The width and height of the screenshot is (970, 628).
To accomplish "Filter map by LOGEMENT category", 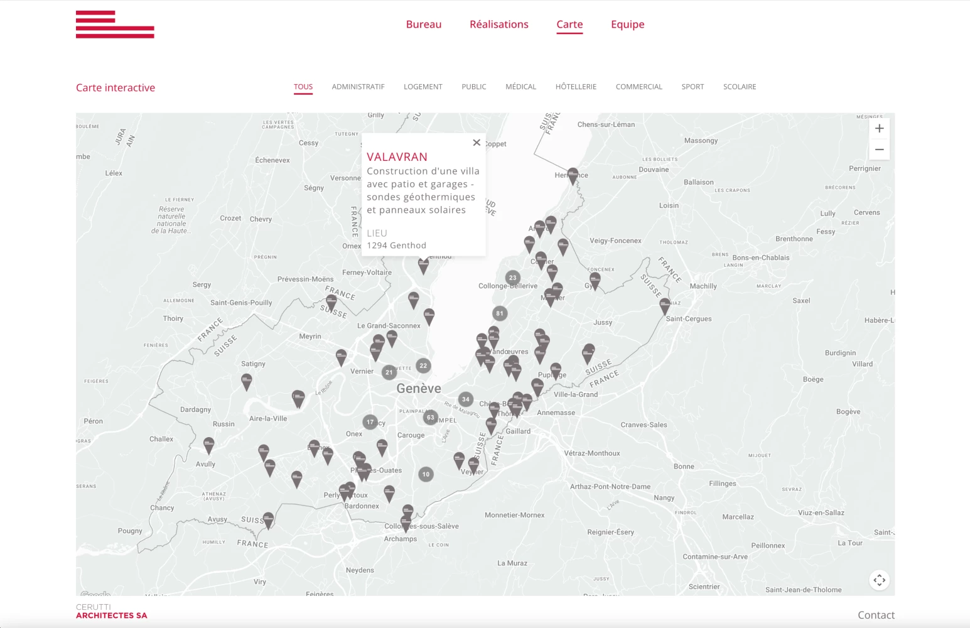I will [x=423, y=87].
